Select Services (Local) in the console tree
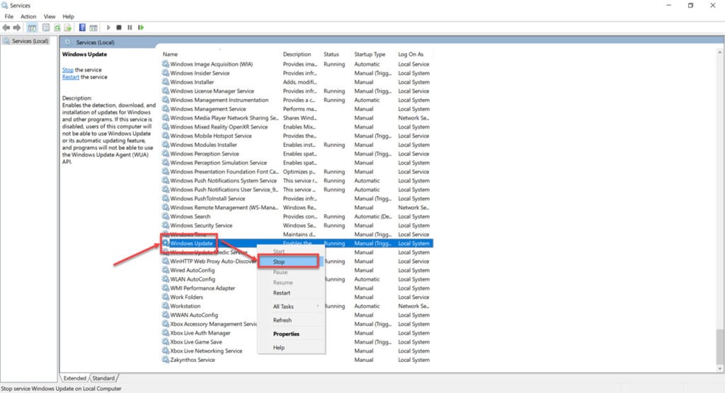The image size is (725, 393). [30, 41]
